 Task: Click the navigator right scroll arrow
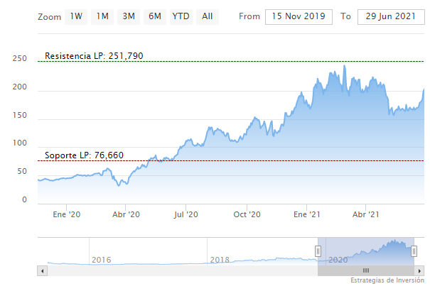click(x=420, y=270)
